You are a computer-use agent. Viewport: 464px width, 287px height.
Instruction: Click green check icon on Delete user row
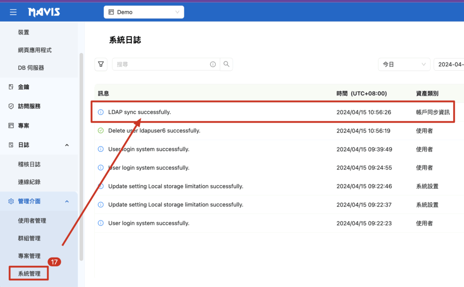click(x=101, y=131)
